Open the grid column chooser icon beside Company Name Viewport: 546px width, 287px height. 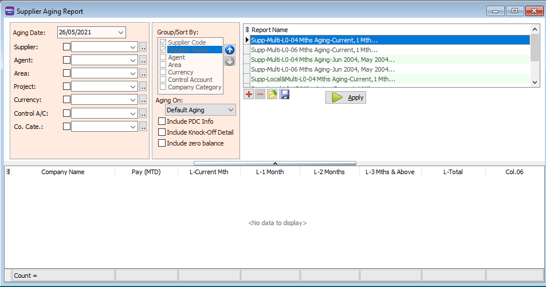click(x=8, y=171)
